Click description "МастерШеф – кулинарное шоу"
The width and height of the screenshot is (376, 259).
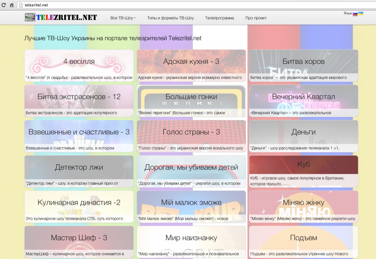(75, 254)
